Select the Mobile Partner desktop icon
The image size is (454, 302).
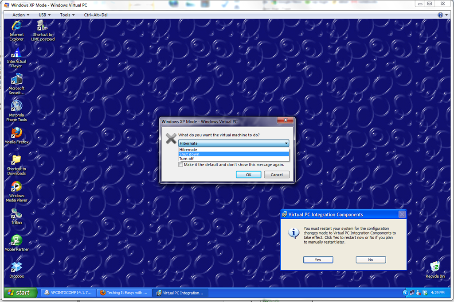(x=16, y=243)
